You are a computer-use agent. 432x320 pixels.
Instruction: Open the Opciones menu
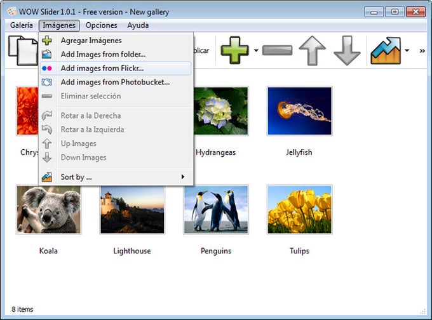pyautogui.click(x=101, y=25)
